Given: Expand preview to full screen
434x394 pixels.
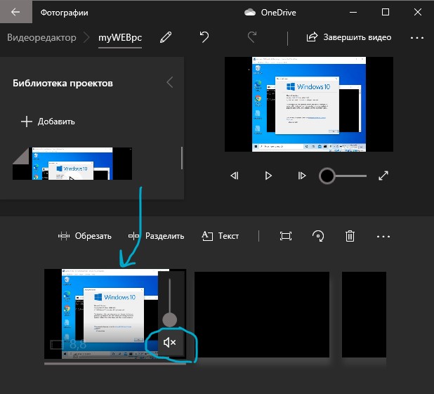Looking at the screenshot, I should click(383, 176).
